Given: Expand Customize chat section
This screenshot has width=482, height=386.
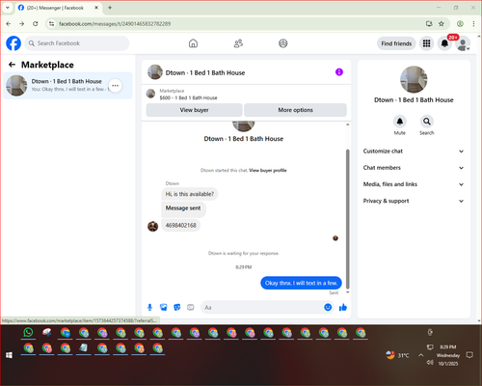Looking at the screenshot, I should tap(414, 152).
